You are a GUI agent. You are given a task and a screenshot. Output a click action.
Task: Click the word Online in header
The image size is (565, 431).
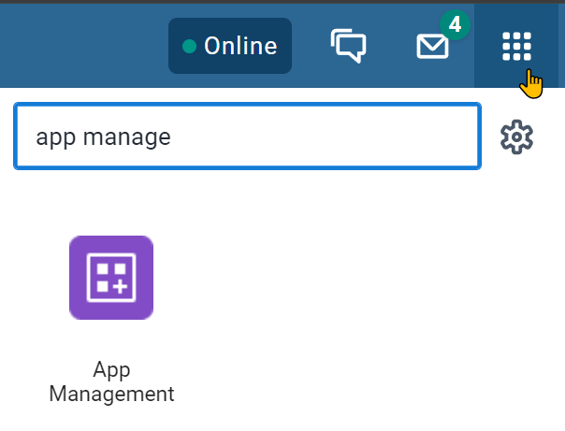(240, 46)
